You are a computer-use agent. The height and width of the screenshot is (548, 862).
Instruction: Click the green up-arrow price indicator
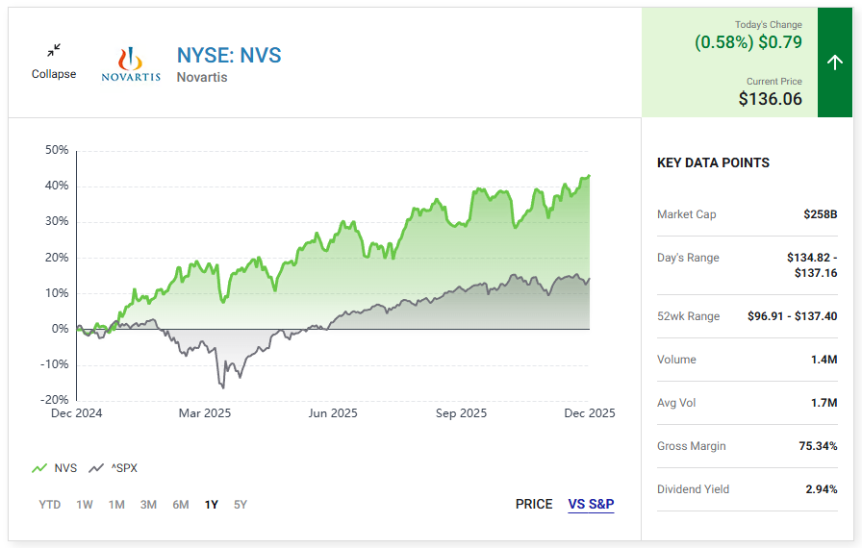click(x=834, y=62)
